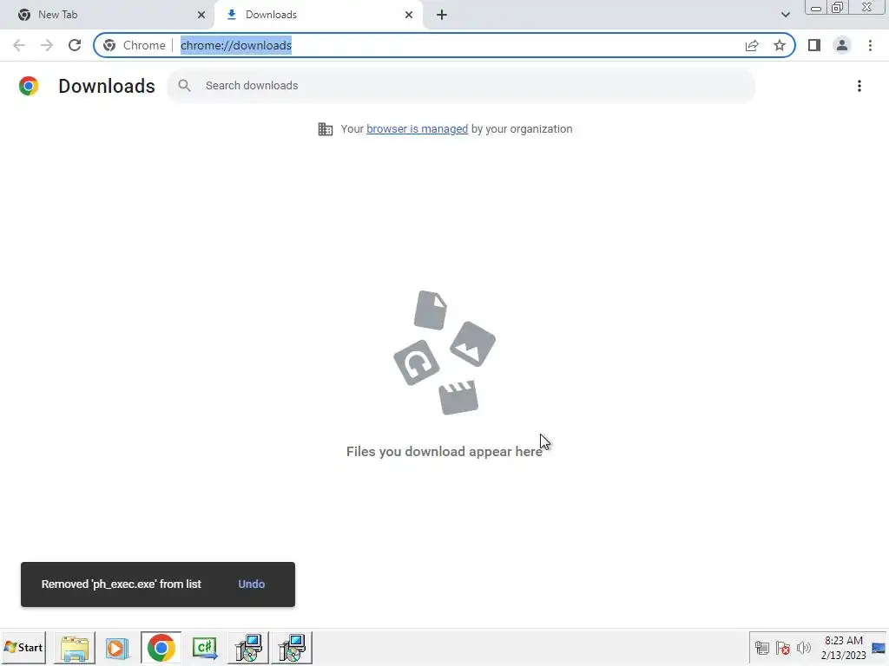Select the Downloads tab

(x=318, y=15)
